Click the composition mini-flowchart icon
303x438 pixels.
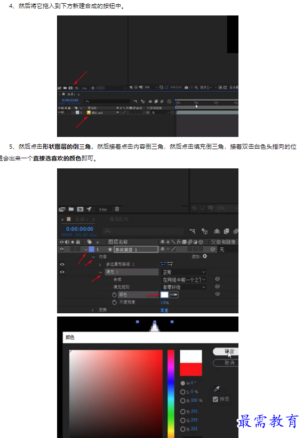coord(192,231)
